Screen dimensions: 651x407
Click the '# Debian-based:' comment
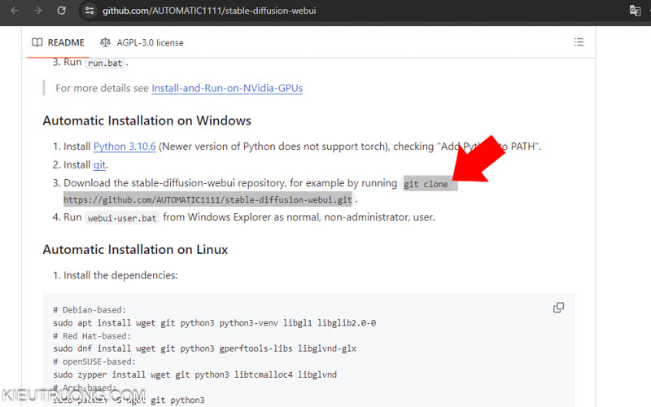90,310
